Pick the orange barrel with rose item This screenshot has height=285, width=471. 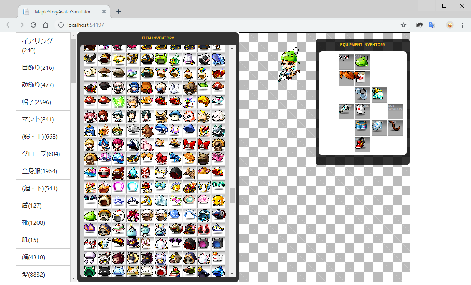pyautogui.click(x=147, y=87)
